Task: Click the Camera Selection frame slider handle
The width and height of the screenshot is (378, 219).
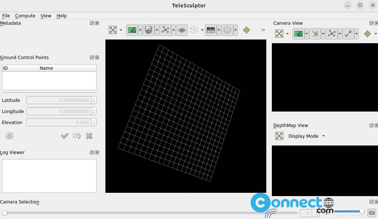Action: pos(4,213)
